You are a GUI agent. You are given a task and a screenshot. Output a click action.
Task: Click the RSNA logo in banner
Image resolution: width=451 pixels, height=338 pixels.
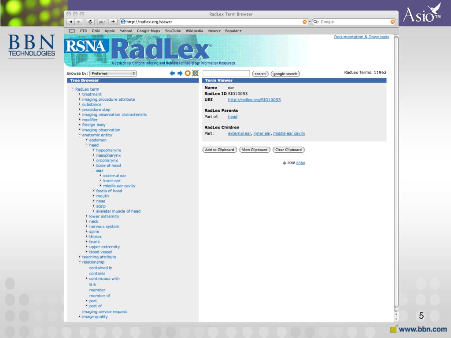pyautogui.click(x=86, y=46)
